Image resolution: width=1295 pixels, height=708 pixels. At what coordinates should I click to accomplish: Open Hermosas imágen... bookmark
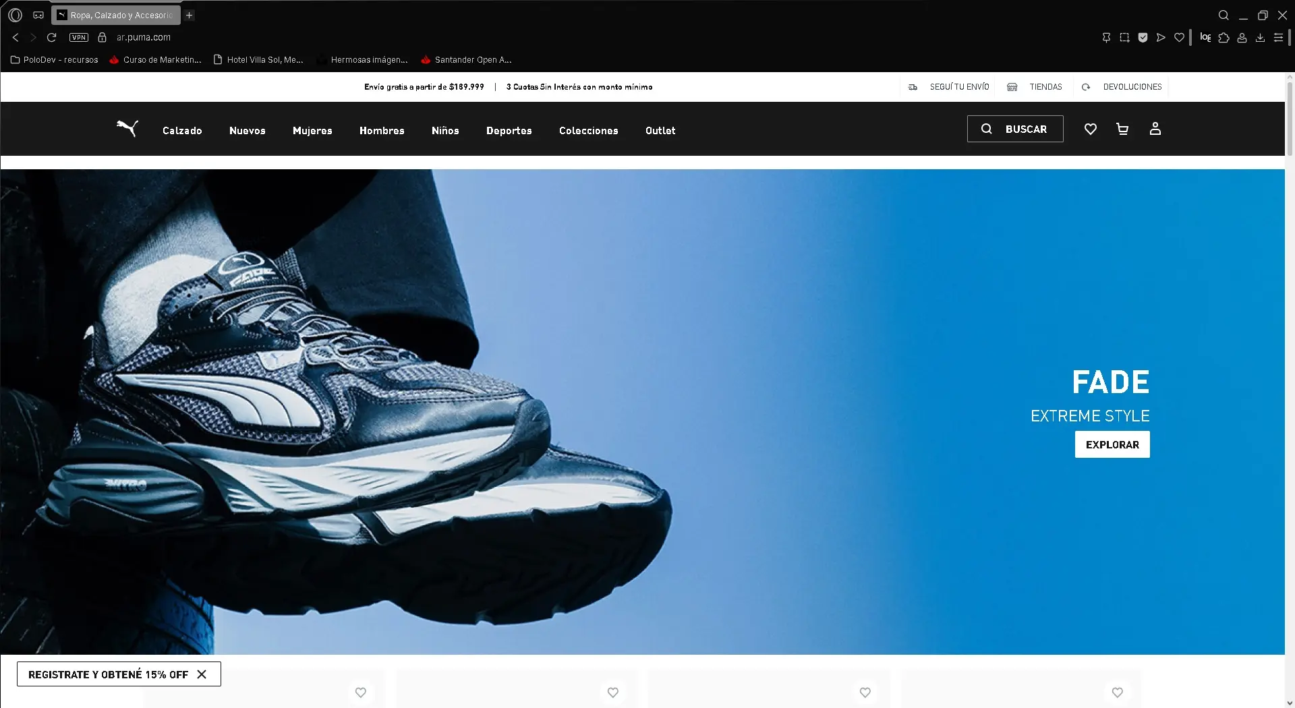pyautogui.click(x=363, y=60)
